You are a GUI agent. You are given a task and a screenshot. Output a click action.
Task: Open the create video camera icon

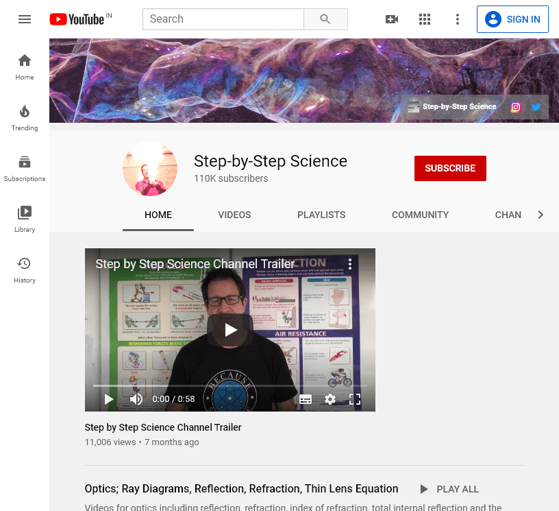[391, 19]
